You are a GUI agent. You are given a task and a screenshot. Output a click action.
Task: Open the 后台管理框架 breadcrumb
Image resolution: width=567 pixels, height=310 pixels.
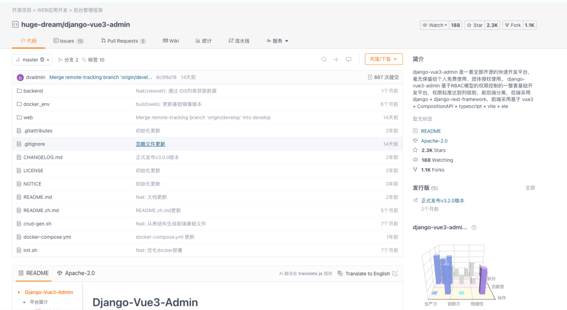coord(88,10)
